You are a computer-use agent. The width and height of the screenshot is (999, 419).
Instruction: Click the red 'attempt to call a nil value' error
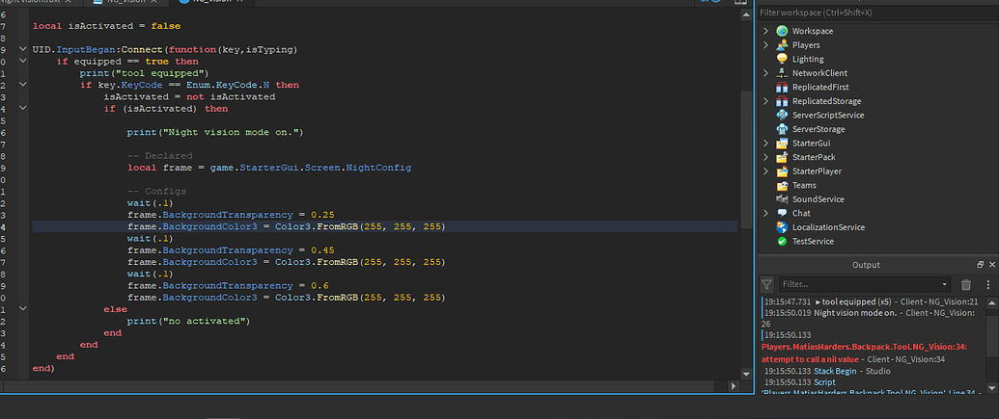click(864, 353)
